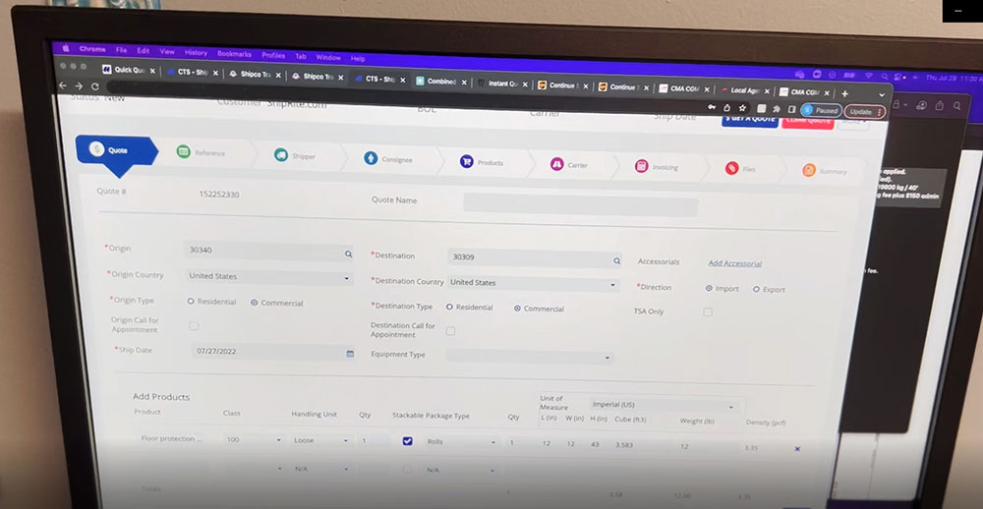Open the Consignee step icon

pos(371,158)
